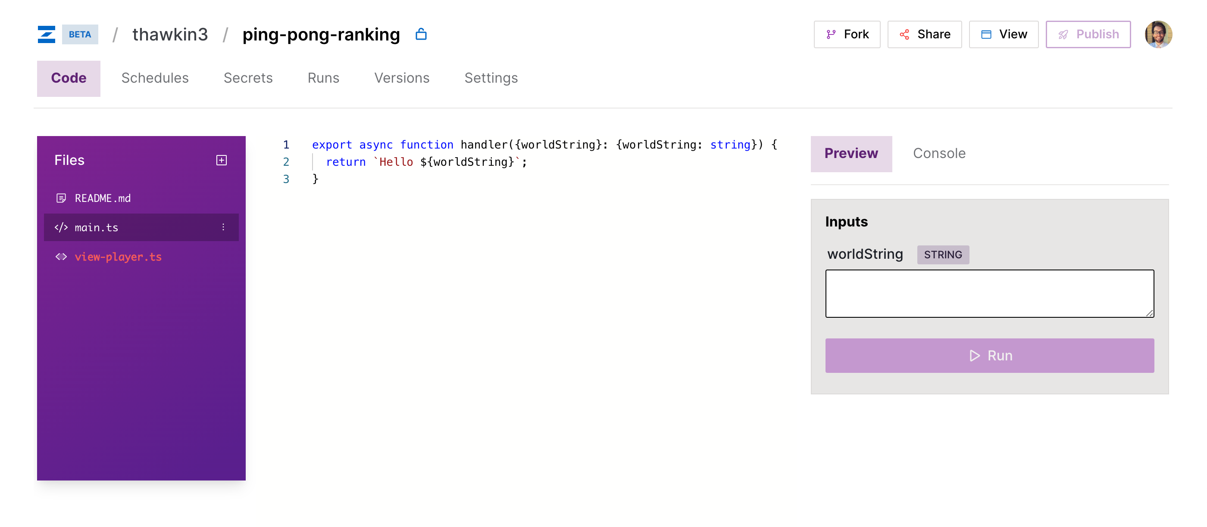This screenshot has width=1207, height=527.
Task: Click the worldString input text area
Action: pos(989,293)
